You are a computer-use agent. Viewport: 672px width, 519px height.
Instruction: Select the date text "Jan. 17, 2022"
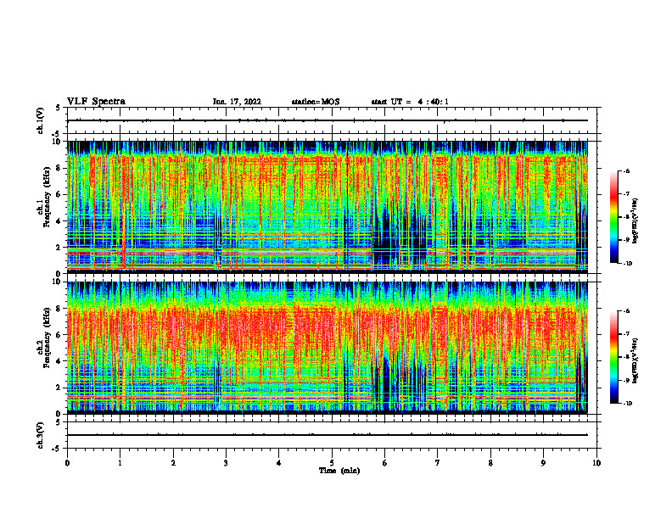pyautogui.click(x=237, y=102)
